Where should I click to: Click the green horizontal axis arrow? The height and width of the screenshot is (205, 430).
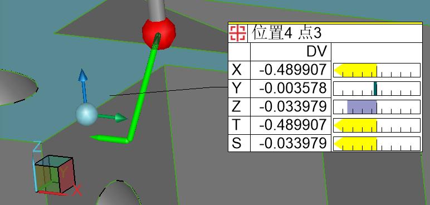pos(113,118)
